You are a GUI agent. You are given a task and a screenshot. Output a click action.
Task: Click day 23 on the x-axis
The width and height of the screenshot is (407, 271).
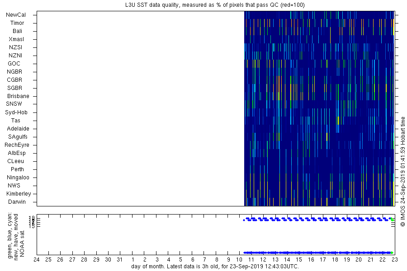394,260
